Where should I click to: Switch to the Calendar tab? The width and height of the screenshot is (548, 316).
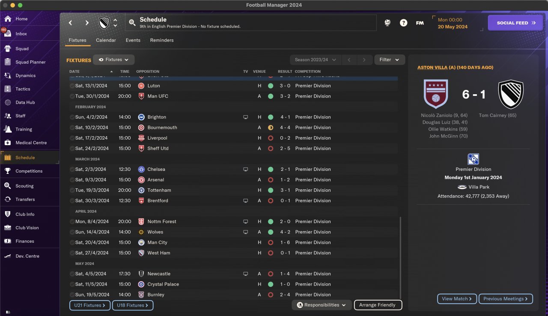pyautogui.click(x=106, y=40)
